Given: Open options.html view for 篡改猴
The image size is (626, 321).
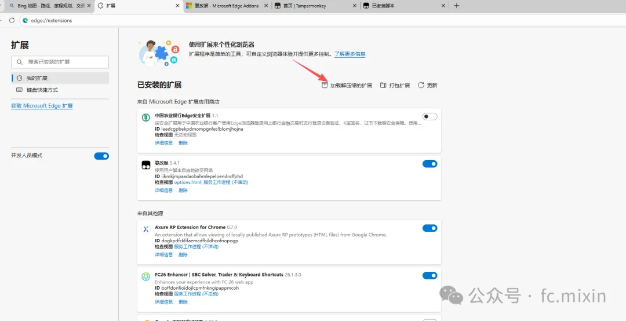Looking at the screenshot, I should click(188, 182).
